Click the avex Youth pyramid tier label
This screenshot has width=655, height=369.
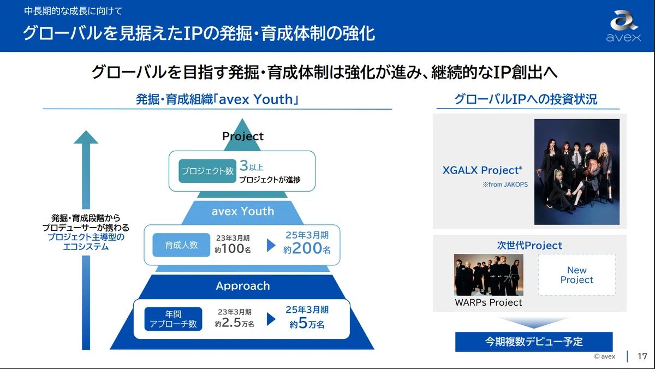click(243, 211)
